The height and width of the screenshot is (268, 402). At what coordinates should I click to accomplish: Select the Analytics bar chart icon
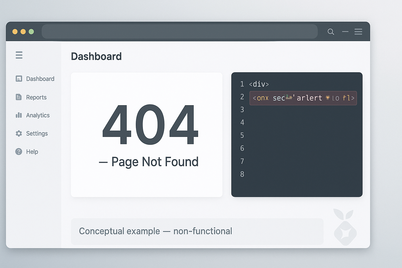19,115
